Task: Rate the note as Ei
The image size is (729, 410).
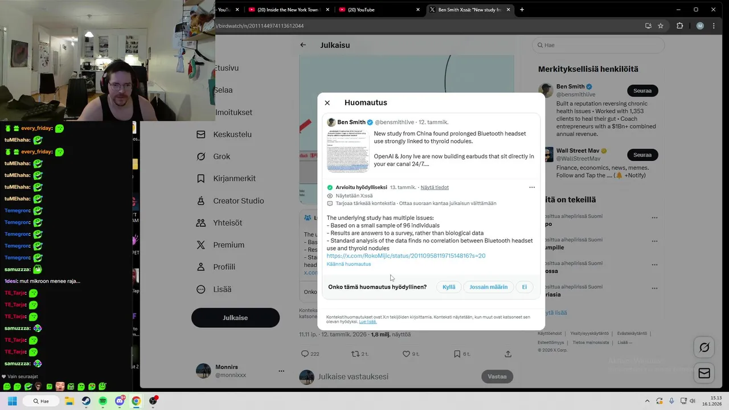Action: pos(525,287)
